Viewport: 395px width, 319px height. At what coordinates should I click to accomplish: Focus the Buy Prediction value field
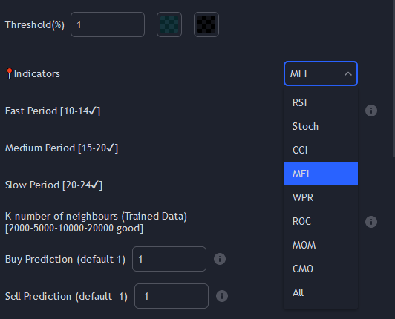pyautogui.click(x=169, y=259)
